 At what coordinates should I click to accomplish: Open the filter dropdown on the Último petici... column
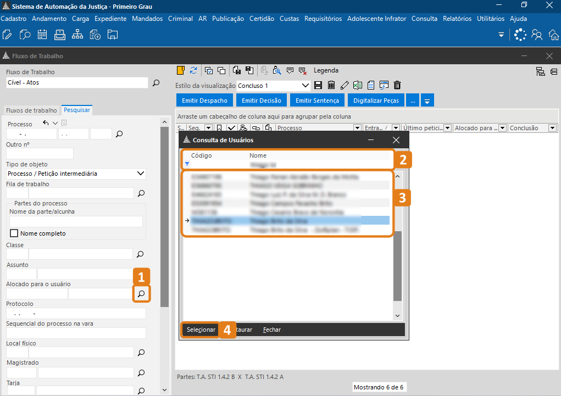[447, 128]
